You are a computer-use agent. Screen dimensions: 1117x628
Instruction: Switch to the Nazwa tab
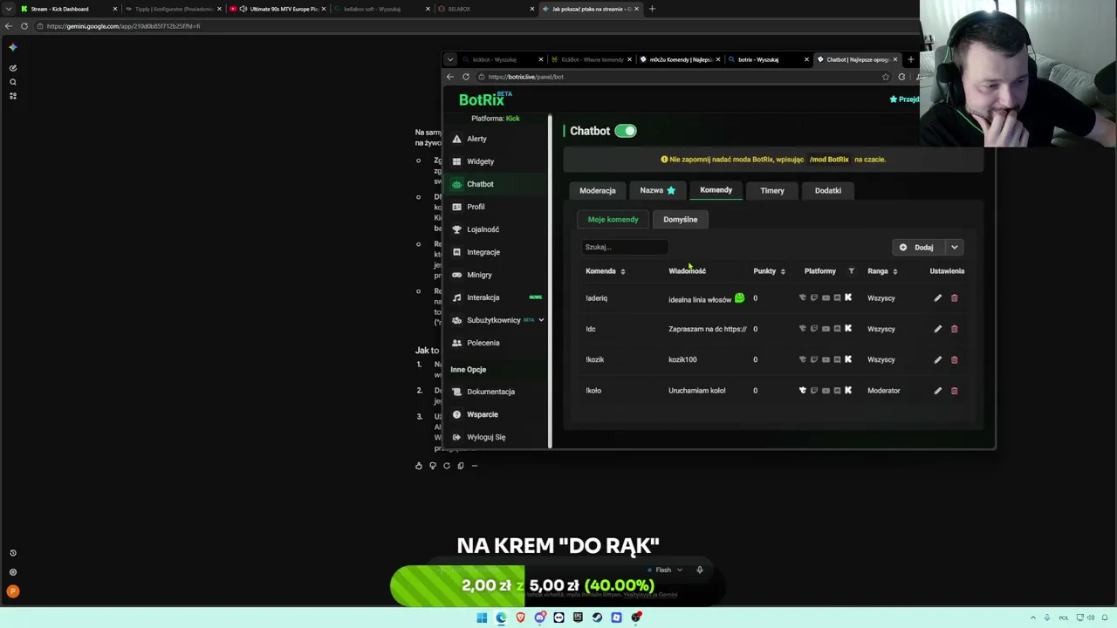(657, 190)
